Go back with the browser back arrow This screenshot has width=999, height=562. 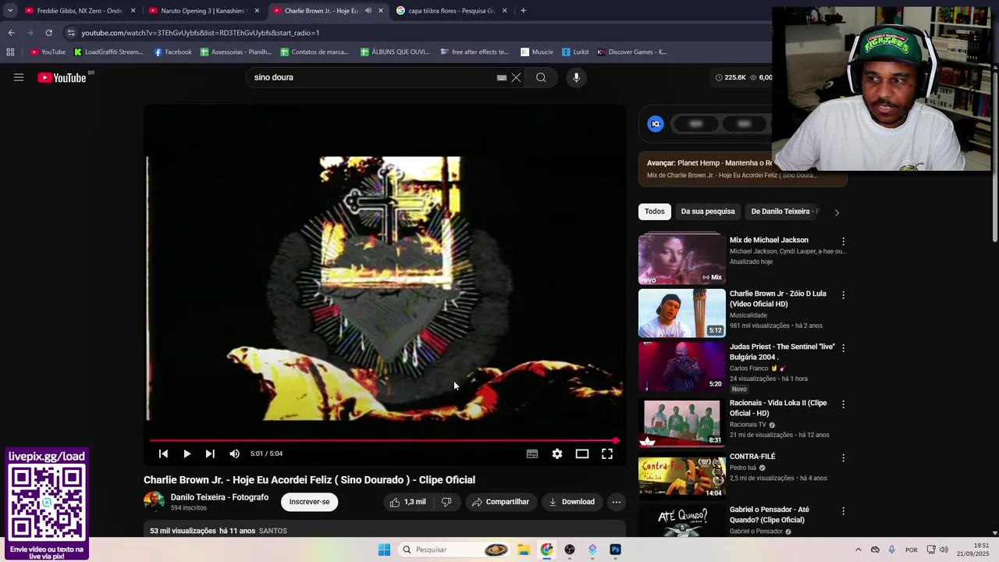(11, 33)
